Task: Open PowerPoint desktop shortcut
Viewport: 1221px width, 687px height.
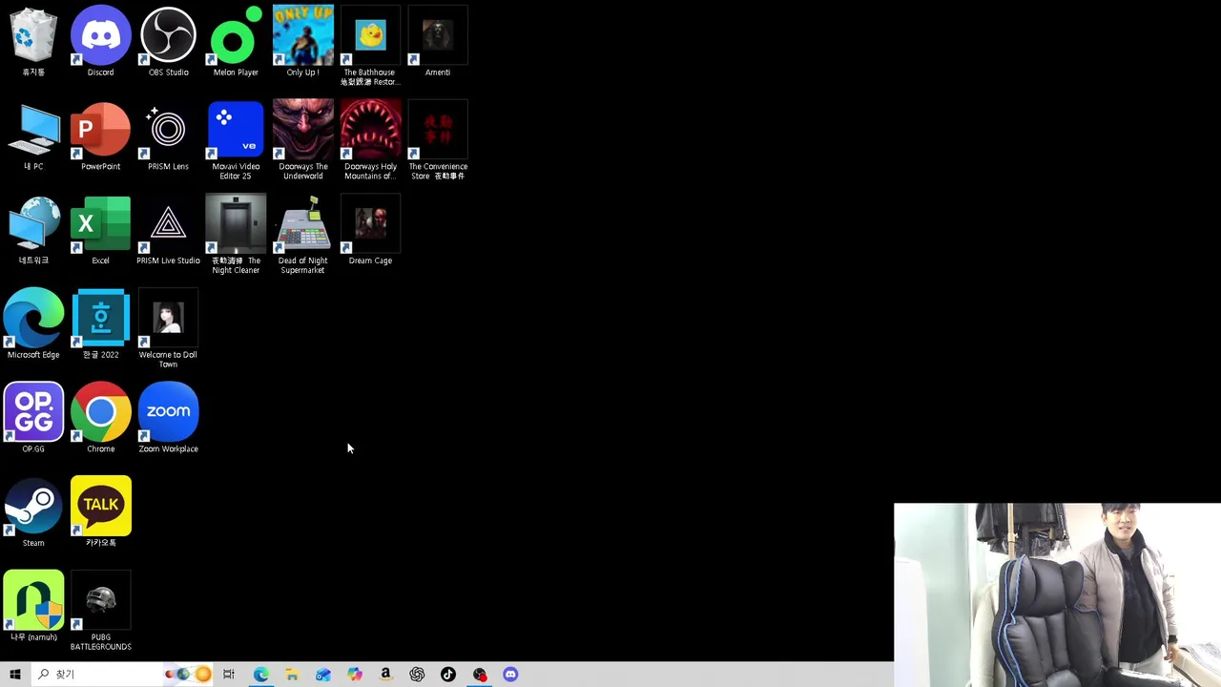Action: 100,136
